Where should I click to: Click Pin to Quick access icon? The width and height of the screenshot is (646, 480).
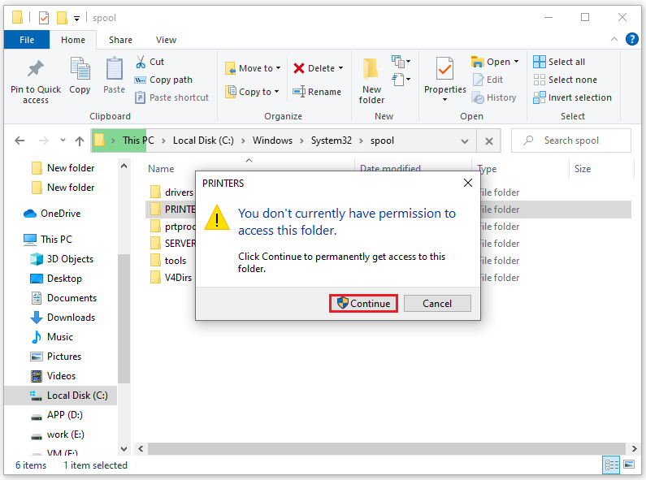coord(36,69)
